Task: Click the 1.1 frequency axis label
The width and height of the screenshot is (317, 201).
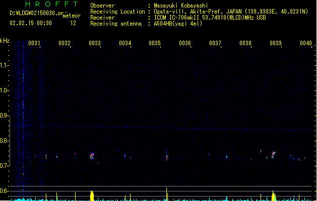Action: 4,65
